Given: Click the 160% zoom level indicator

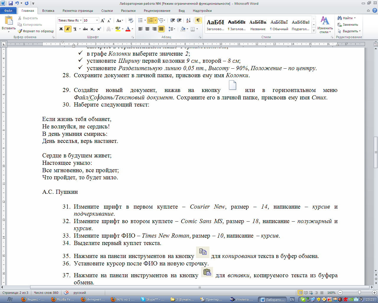Looking at the screenshot, I should [331, 293].
